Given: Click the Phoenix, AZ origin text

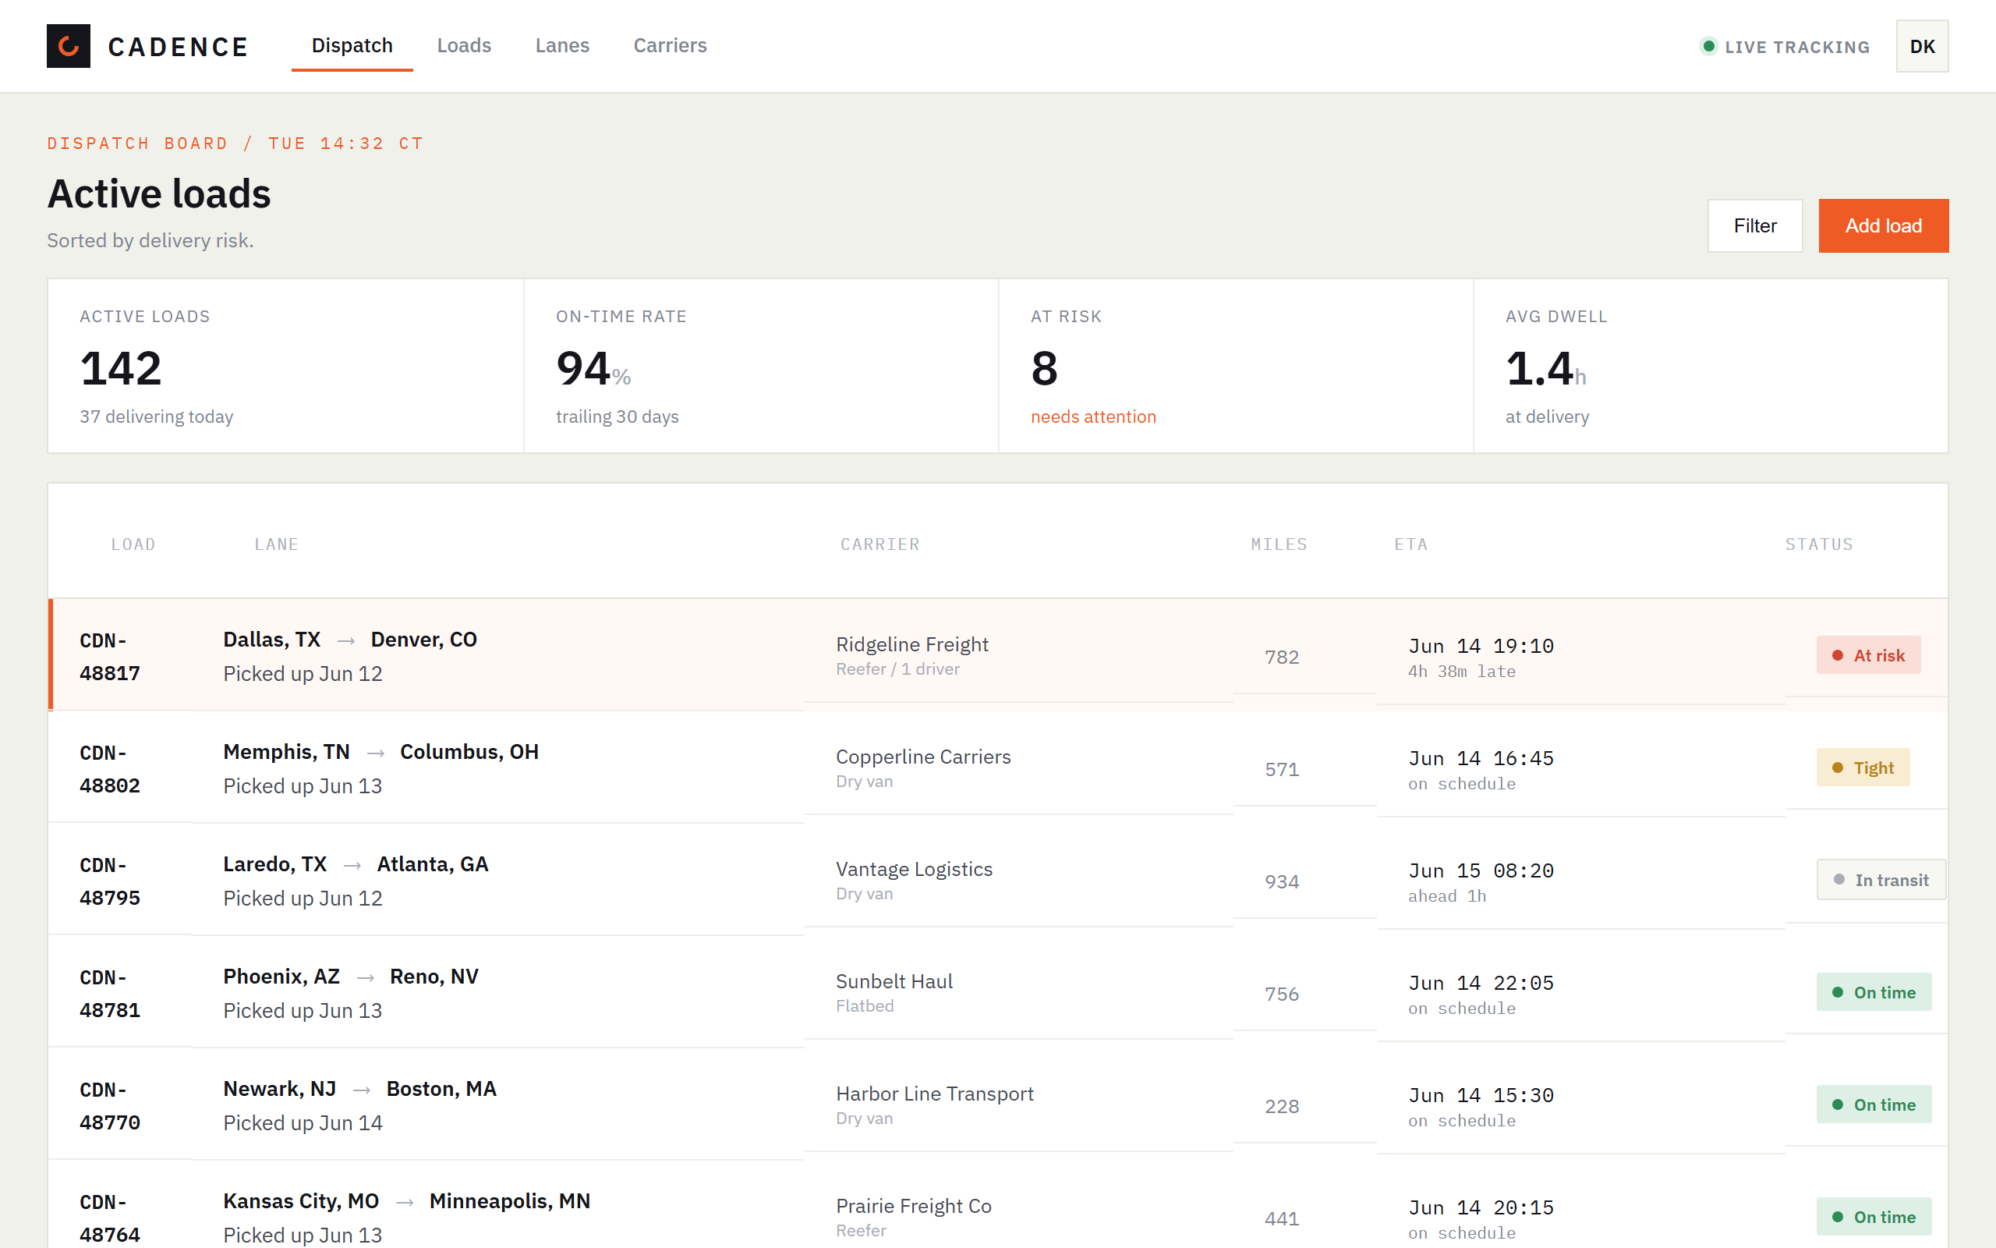Looking at the screenshot, I should tap(281, 977).
